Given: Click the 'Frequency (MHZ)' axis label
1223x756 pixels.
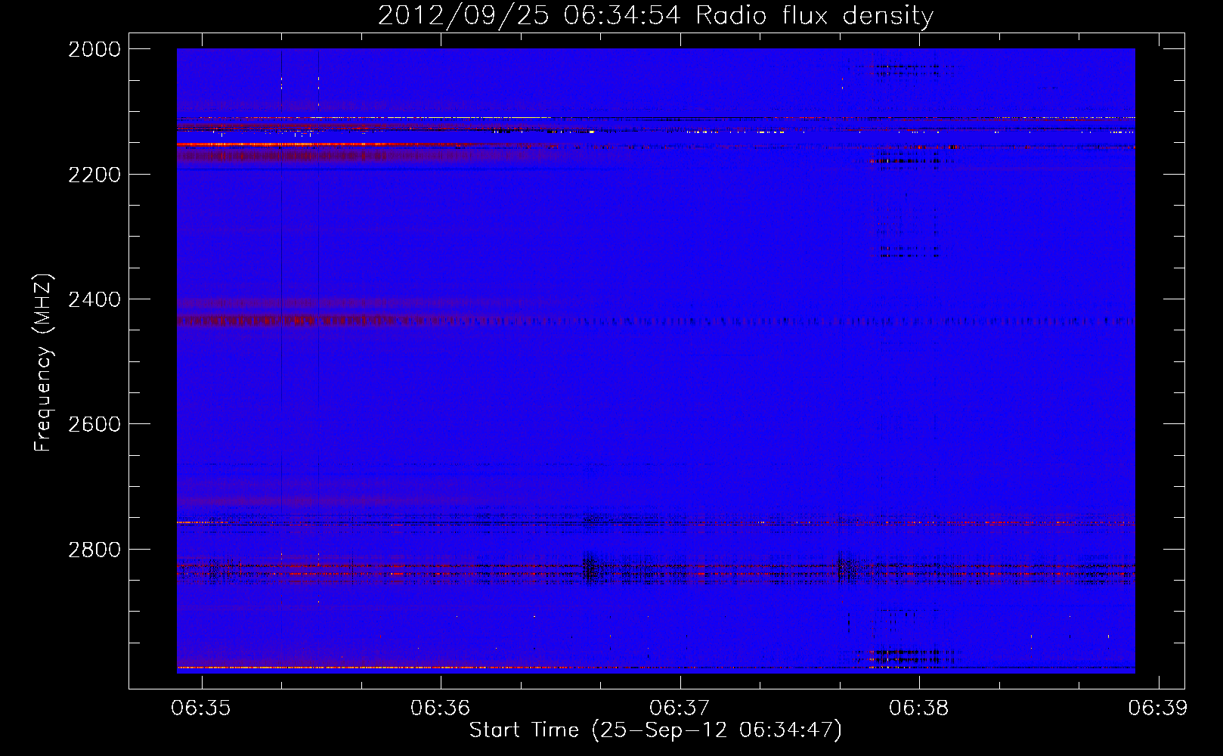Looking at the screenshot, I should click(x=44, y=363).
